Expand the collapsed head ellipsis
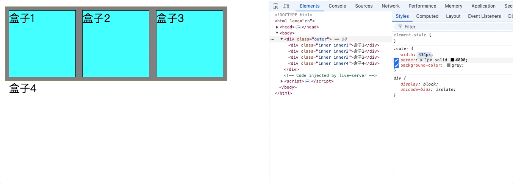Viewport: 513px width, 184px height. coord(298,27)
